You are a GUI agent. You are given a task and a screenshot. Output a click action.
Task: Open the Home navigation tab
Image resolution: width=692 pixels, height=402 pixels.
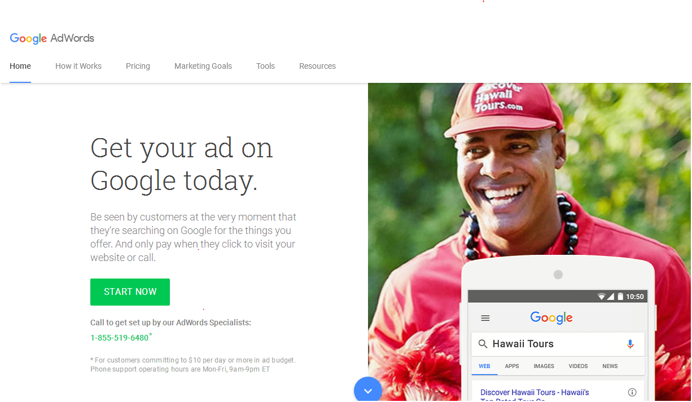pos(20,66)
